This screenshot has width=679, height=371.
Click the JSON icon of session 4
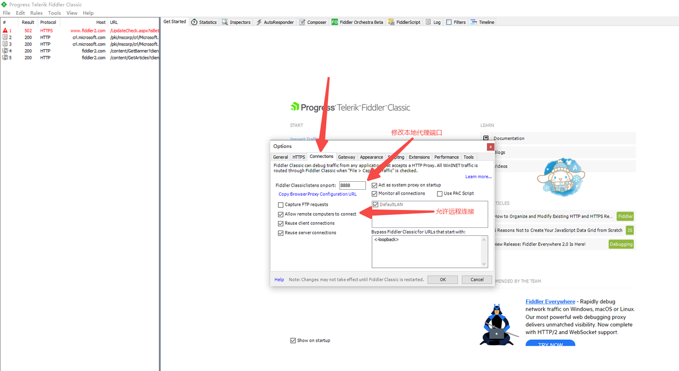[x=5, y=51]
